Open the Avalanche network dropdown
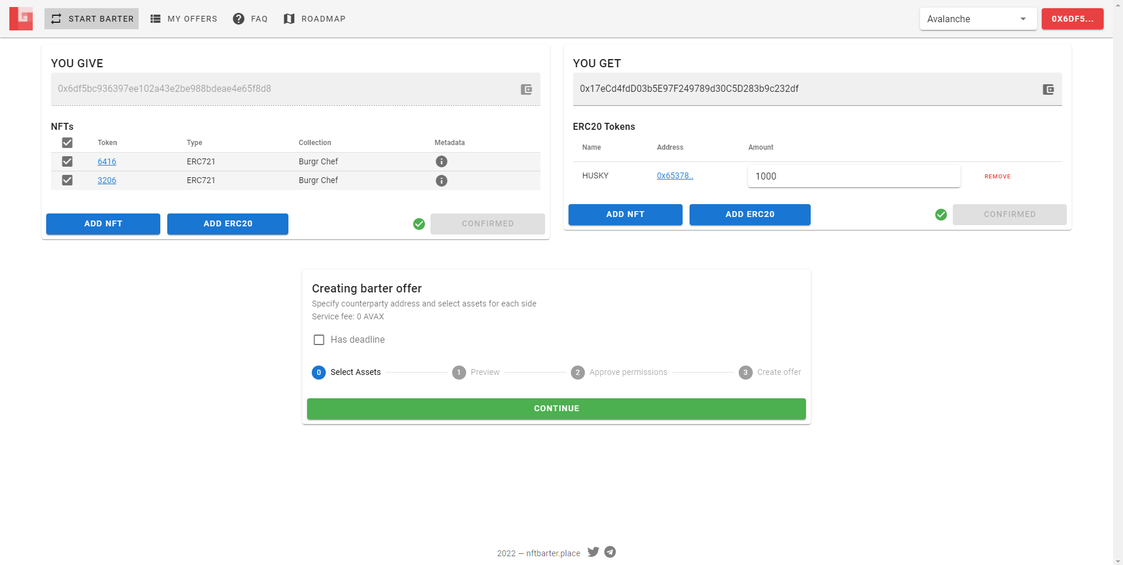This screenshot has width=1123, height=565. click(977, 19)
